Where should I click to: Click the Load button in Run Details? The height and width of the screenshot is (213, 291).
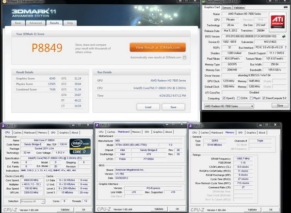coord(148,107)
